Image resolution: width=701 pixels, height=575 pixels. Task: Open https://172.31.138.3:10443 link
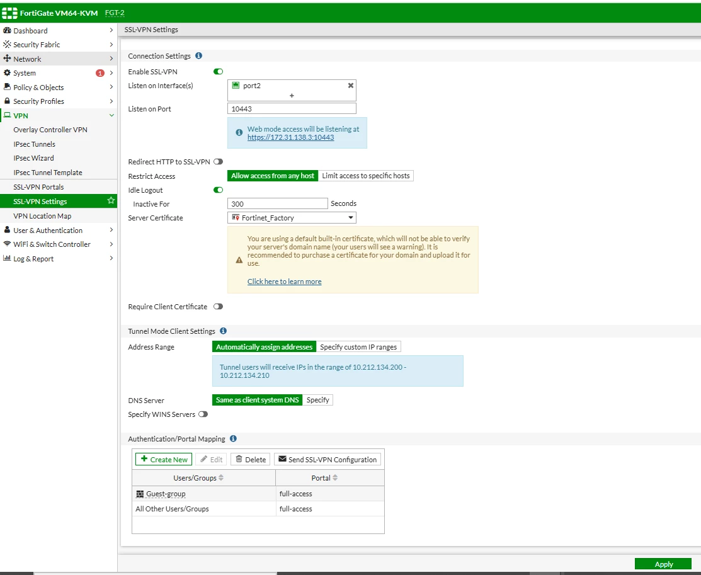(290, 137)
